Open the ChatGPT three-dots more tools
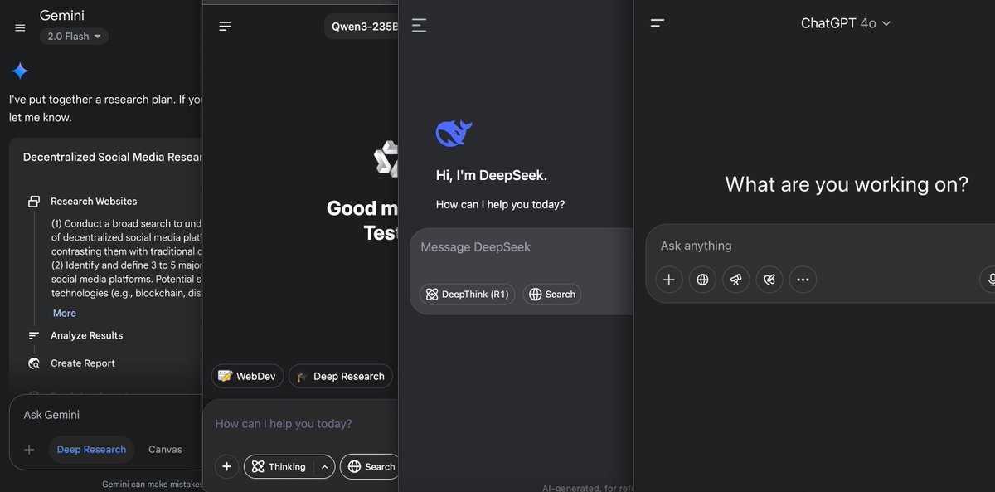 (803, 280)
